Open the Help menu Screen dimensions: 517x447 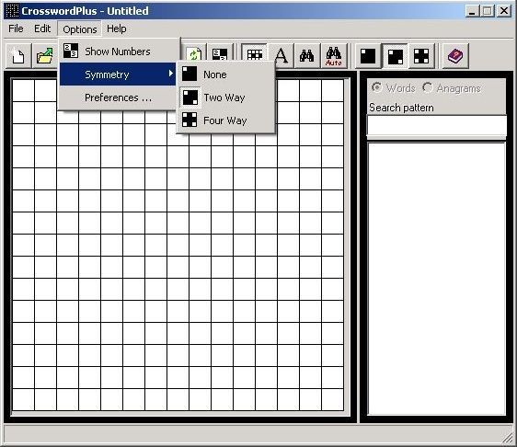click(117, 29)
